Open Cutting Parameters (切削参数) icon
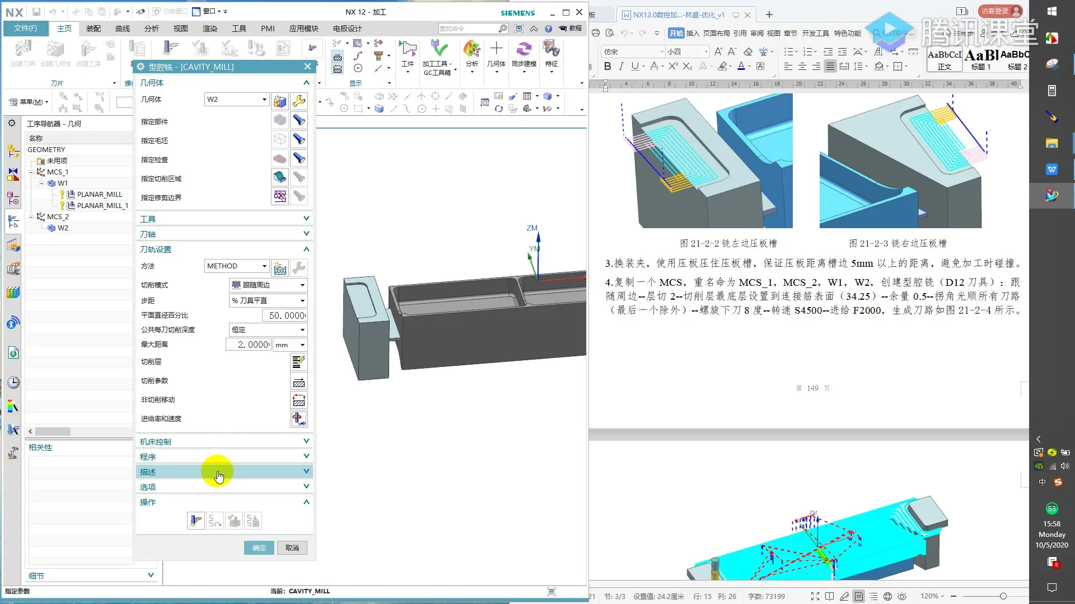The height and width of the screenshot is (604, 1075). click(x=298, y=381)
